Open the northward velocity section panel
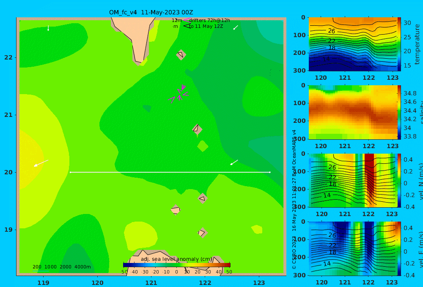The width and height of the screenshot is (423, 287). pos(353,180)
